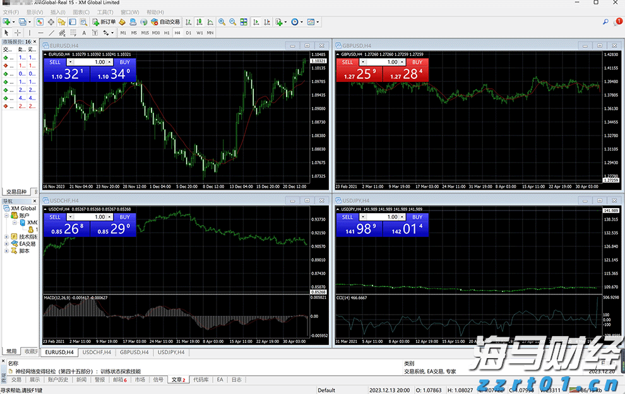Expand the EA交易 tree node

point(6,244)
